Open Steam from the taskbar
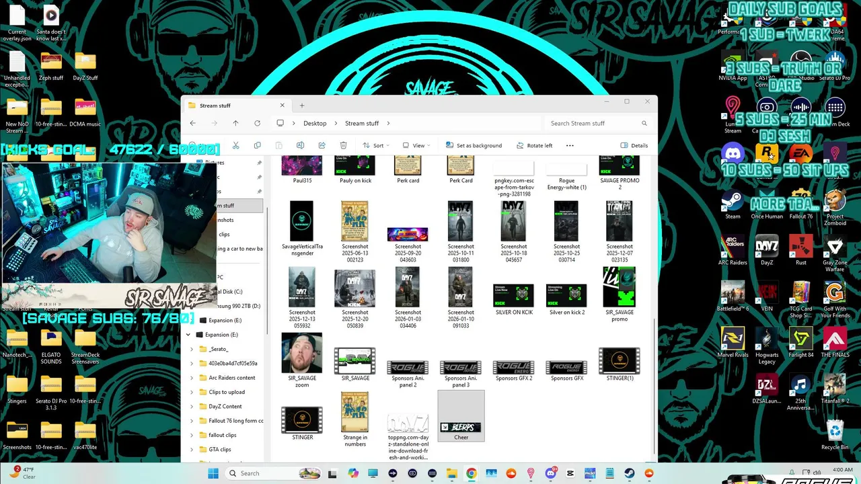861x484 pixels. pyautogui.click(x=630, y=473)
